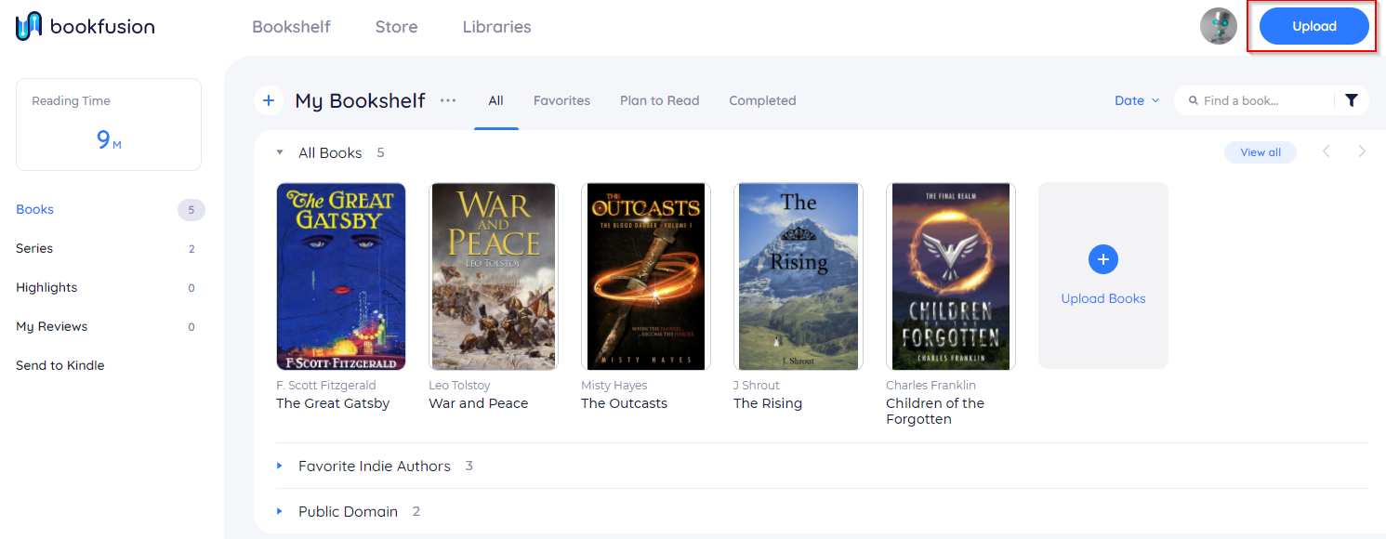Click the My Bookshelf heading
This screenshot has height=539, width=1386.
[x=360, y=100]
